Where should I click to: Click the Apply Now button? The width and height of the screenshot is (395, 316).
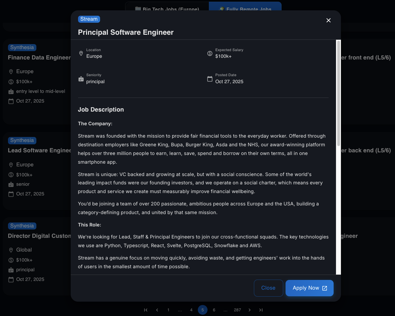click(309, 288)
